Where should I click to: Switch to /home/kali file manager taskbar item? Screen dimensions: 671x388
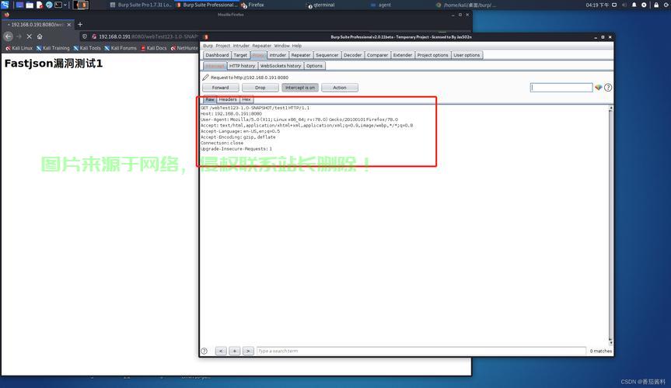tap(467, 5)
